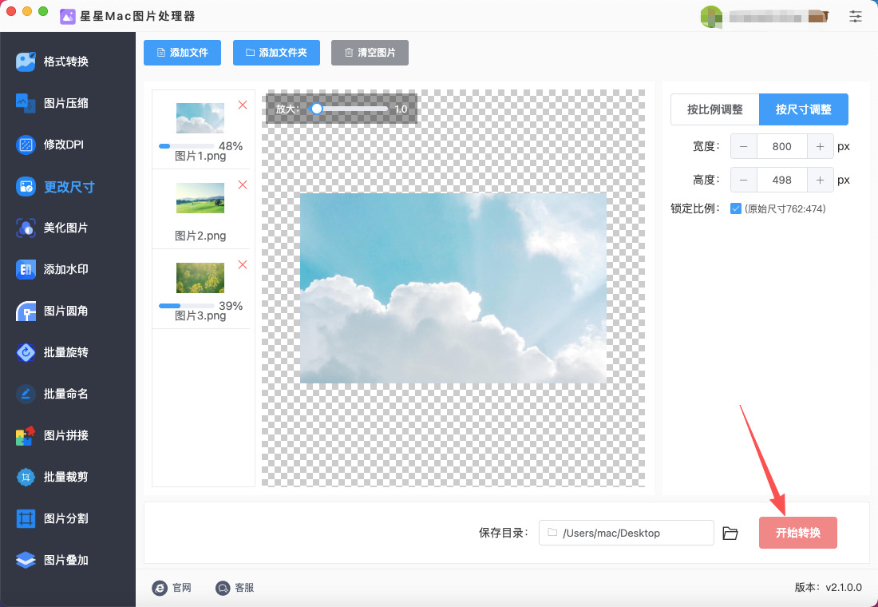Switch to the 按比例调整 tab

pos(714,109)
